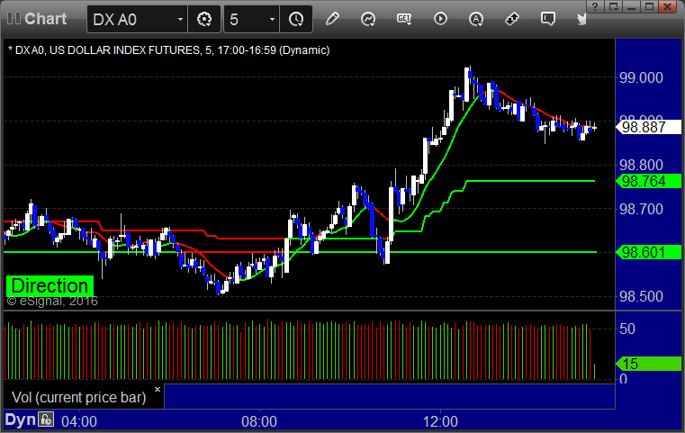Click the 98.500 price axis label
The height and width of the screenshot is (433, 685).
coord(641,296)
